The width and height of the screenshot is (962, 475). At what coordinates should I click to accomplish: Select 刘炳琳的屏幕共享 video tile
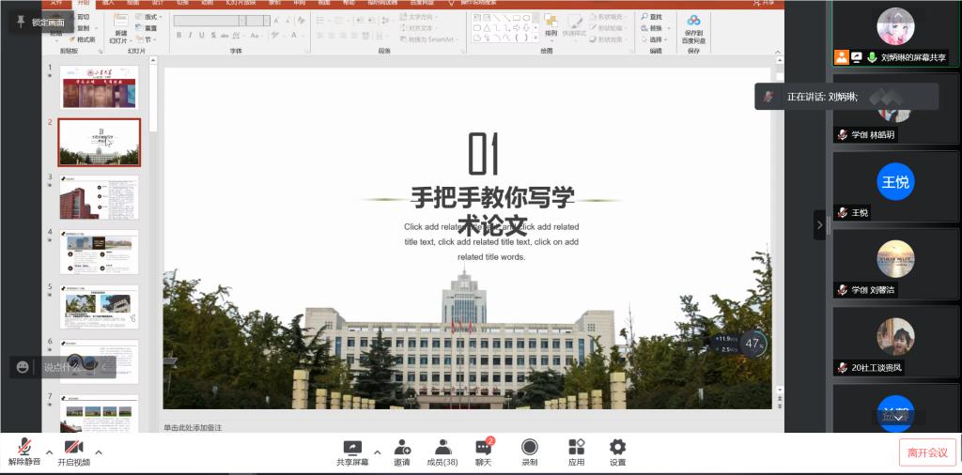(x=894, y=34)
